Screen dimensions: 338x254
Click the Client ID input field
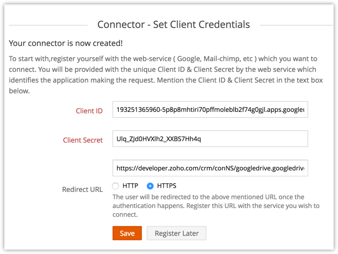(210, 110)
